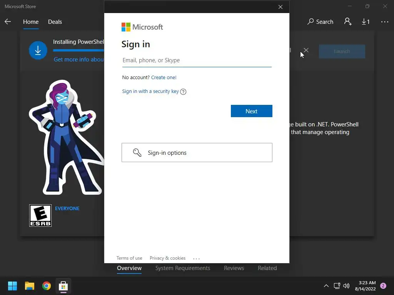Open the downloads queue showing 1 item
Screen dimensions: 394x295
click(x=366, y=22)
